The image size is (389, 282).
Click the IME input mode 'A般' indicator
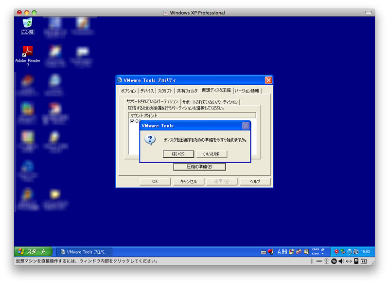coord(282,252)
